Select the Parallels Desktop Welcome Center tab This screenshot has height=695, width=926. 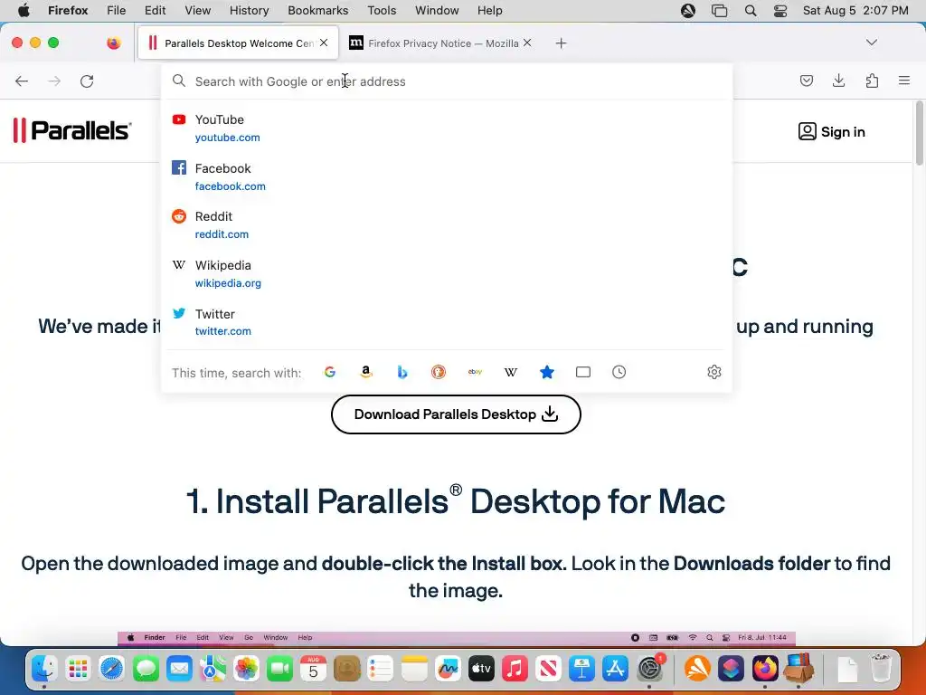pyautogui.click(x=238, y=43)
